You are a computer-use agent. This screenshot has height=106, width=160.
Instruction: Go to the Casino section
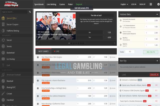62,4
